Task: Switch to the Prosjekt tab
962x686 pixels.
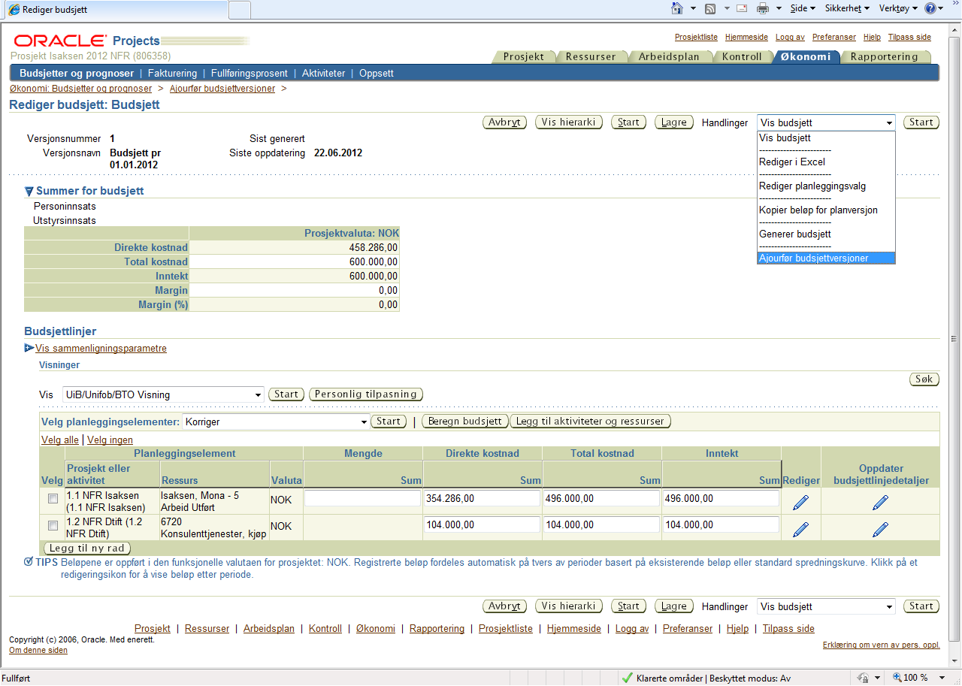Action: click(x=524, y=56)
